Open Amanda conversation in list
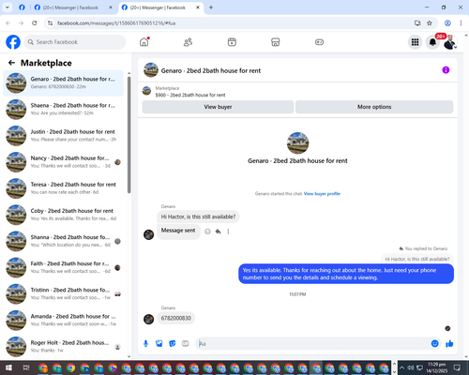This screenshot has width=469, height=375. pos(63,321)
